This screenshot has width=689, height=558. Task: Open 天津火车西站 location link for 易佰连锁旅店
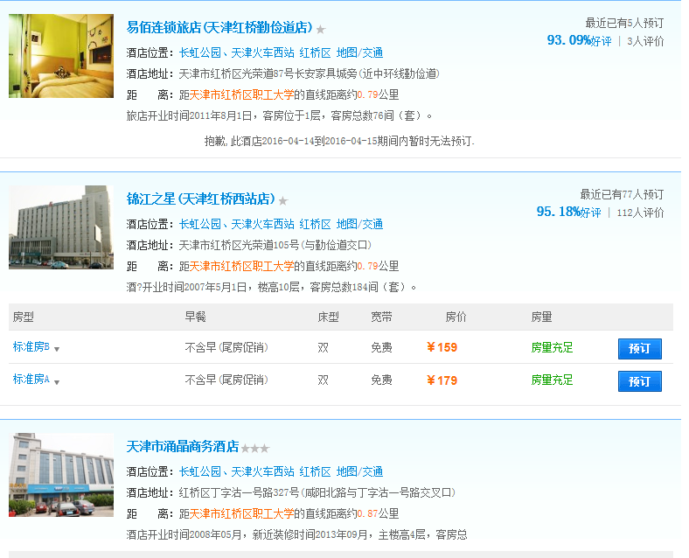tap(263, 52)
